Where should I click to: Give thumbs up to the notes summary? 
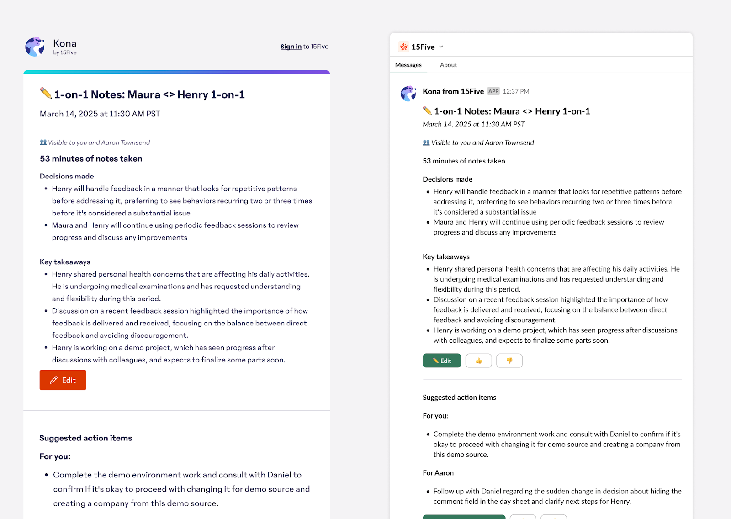478,361
